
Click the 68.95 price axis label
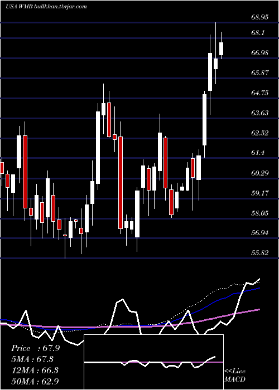pyautogui.click(x=260, y=17)
